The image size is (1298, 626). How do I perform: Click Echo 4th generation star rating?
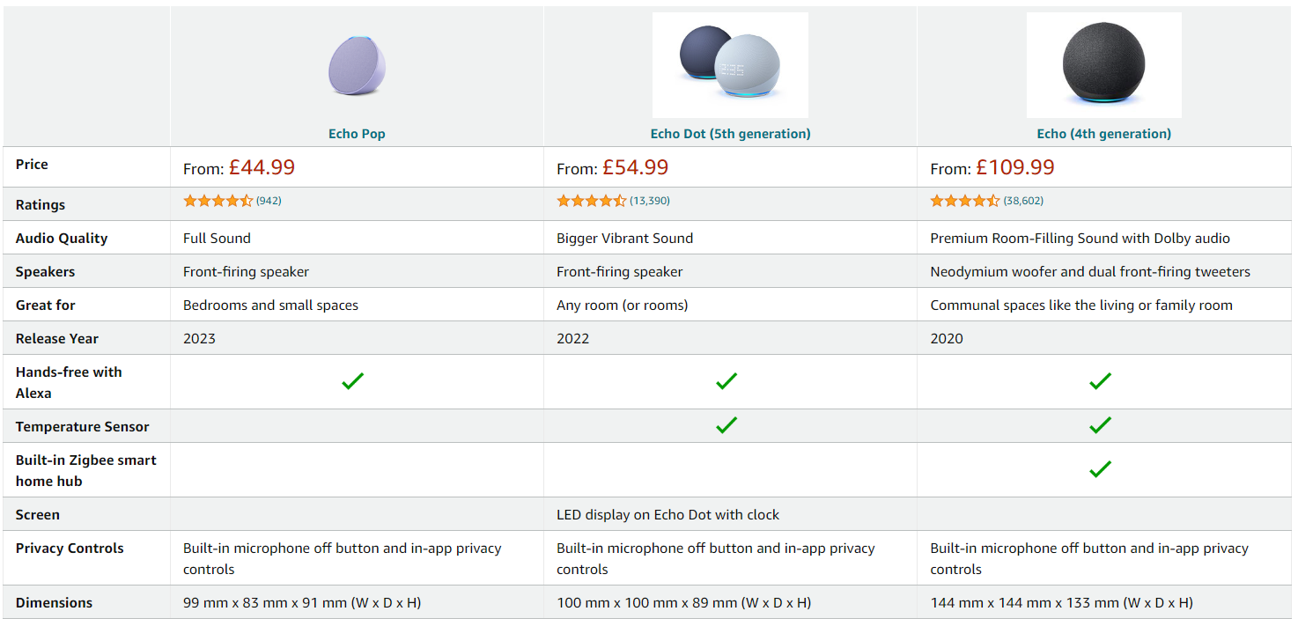(964, 201)
